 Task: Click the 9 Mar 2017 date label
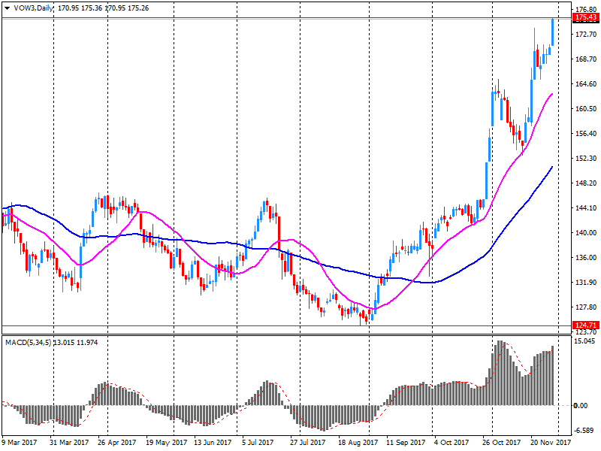pos(20,443)
